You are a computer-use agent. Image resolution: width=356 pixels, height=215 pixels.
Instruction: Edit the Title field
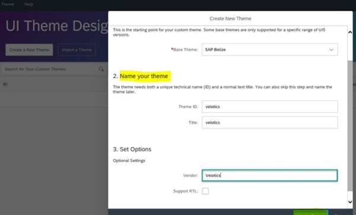point(270,123)
